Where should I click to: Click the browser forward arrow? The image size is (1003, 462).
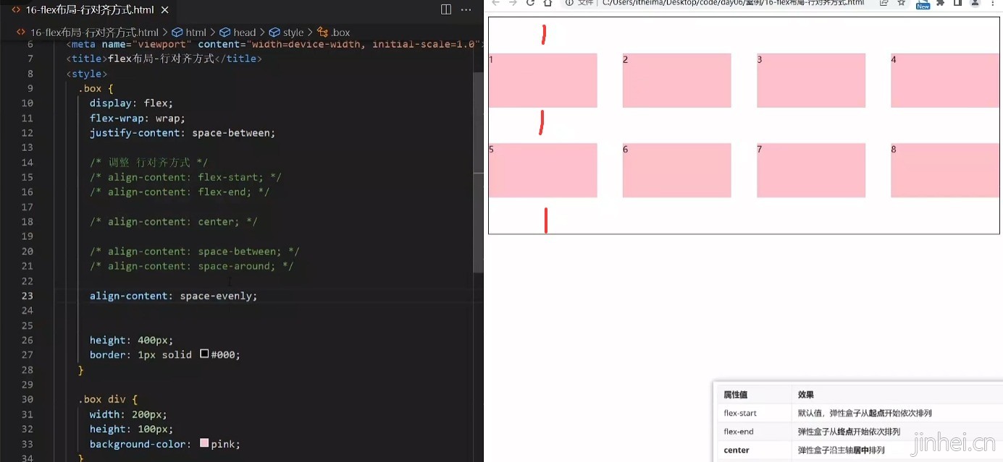pyautogui.click(x=513, y=3)
